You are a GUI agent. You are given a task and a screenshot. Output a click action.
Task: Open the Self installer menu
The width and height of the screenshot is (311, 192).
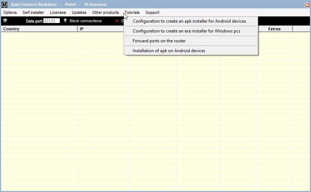pyautogui.click(x=33, y=12)
